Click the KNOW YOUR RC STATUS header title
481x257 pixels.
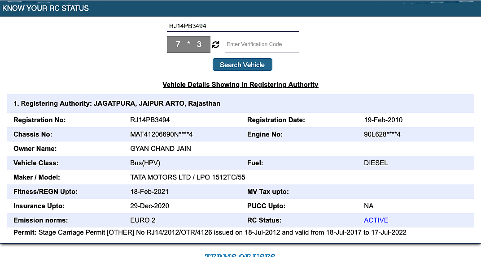[45, 8]
